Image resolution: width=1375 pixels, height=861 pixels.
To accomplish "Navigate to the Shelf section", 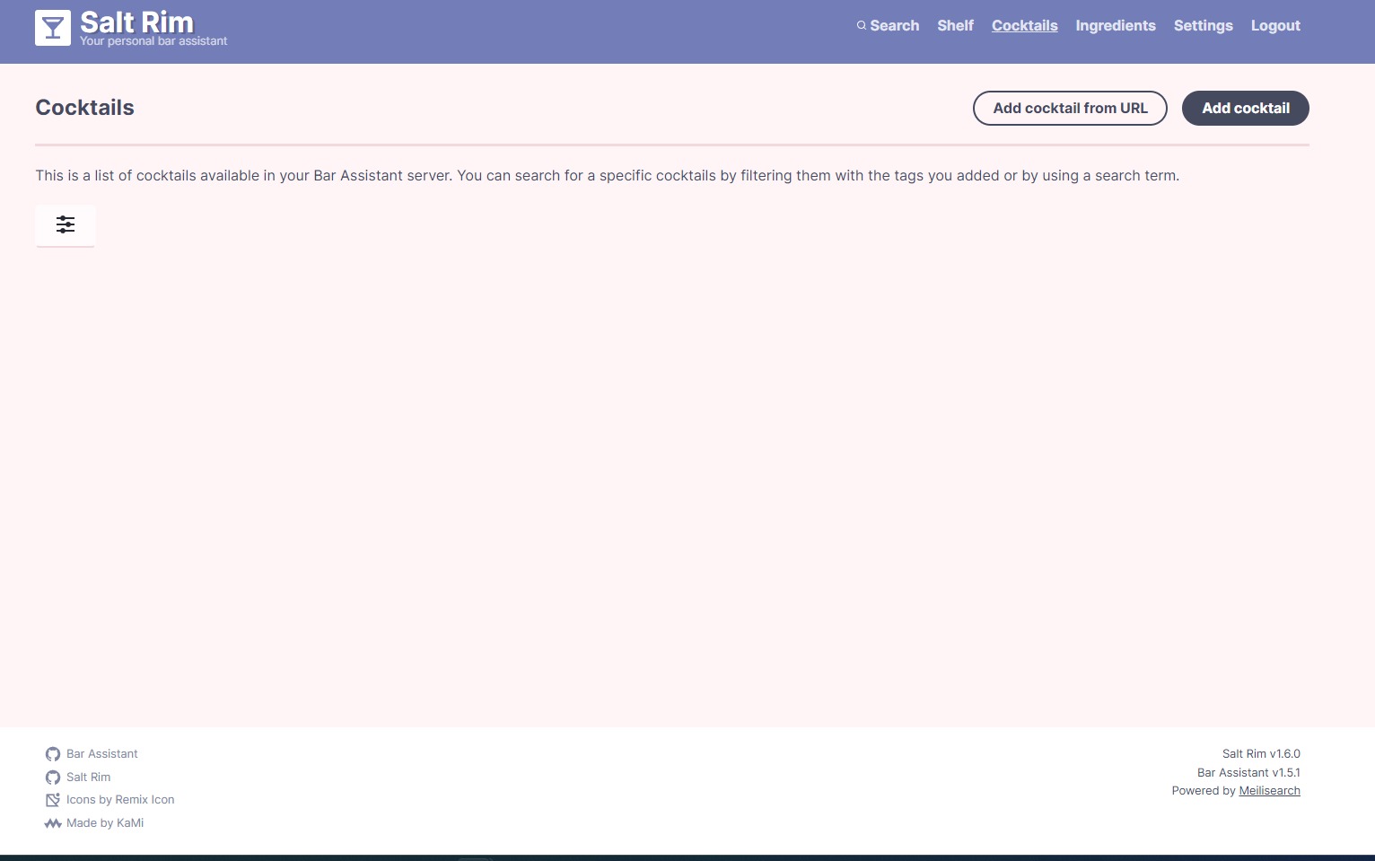I will click(x=955, y=25).
